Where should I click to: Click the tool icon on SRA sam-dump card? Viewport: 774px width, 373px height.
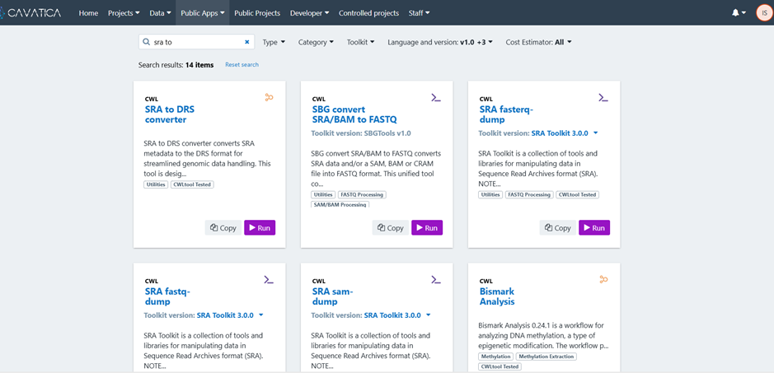pos(436,280)
